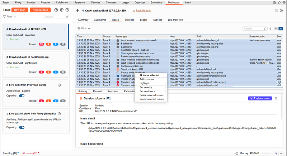This screenshot has height=156, width=287.
Task: Pause all tasks with the pause icon
Action: coord(56,10)
